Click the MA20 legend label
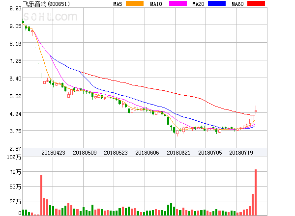This screenshot has width=295, height=216. click(x=198, y=4)
